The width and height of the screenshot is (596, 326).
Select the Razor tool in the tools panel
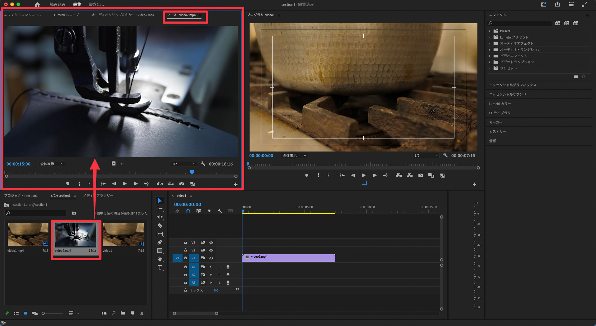160,225
